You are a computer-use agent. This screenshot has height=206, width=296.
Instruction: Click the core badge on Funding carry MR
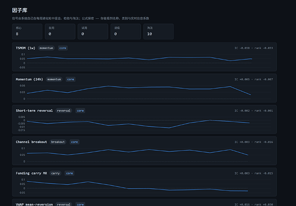tap(69, 173)
